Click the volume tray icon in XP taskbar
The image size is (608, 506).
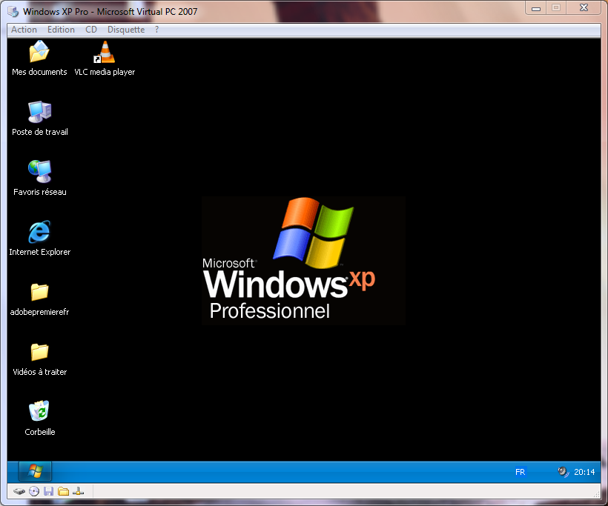(563, 472)
